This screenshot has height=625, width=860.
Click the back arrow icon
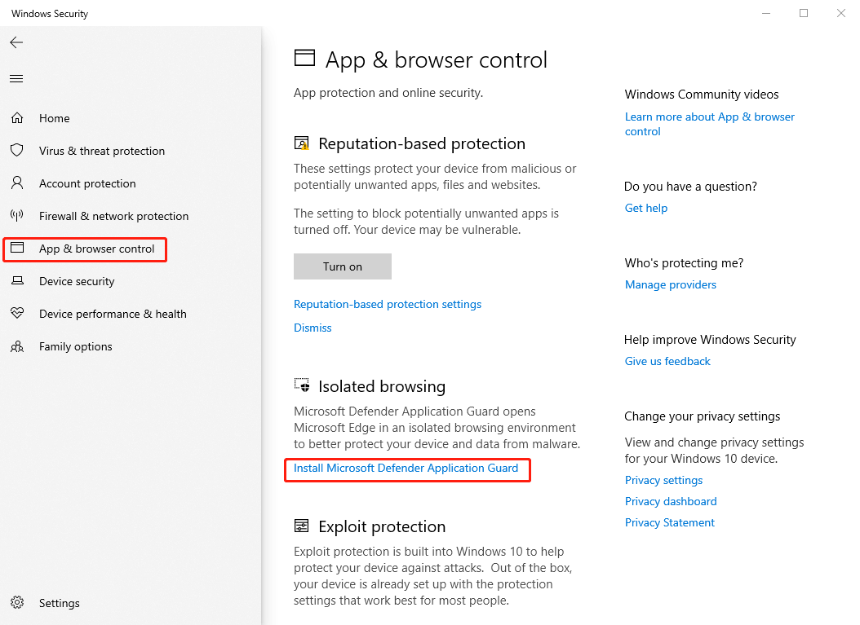16,42
